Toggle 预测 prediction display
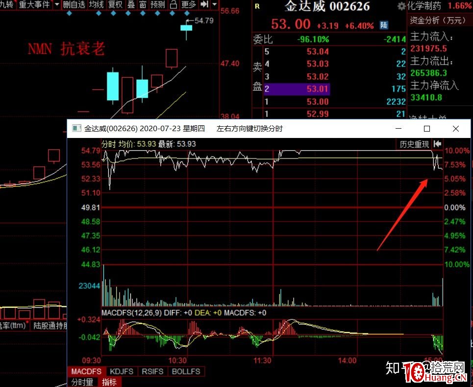Screen dimensions: 473x387 [157, 5]
